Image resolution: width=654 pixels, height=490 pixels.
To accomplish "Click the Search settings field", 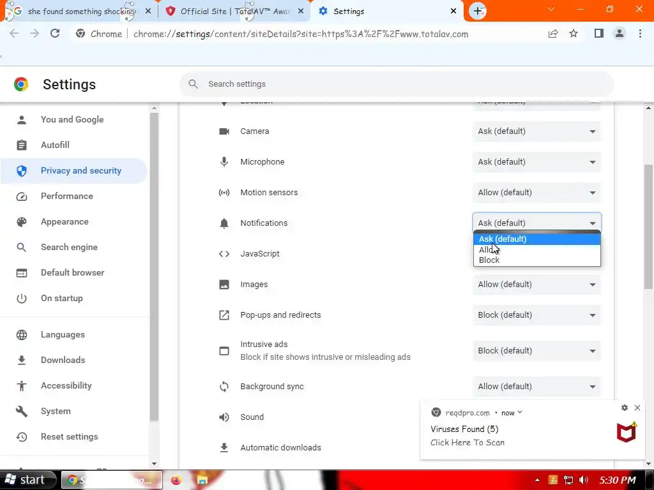I will [396, 84].
